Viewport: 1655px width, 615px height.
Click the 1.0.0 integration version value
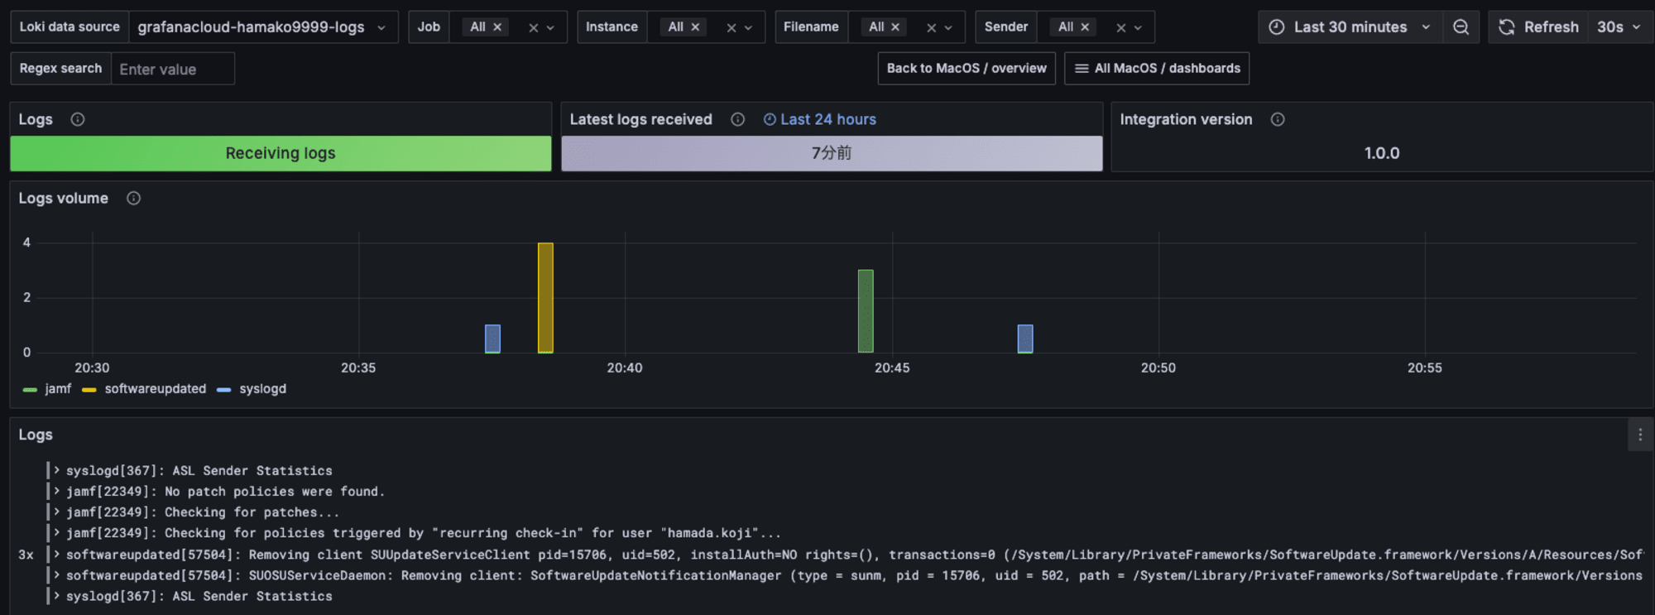tap(1382, 153)
